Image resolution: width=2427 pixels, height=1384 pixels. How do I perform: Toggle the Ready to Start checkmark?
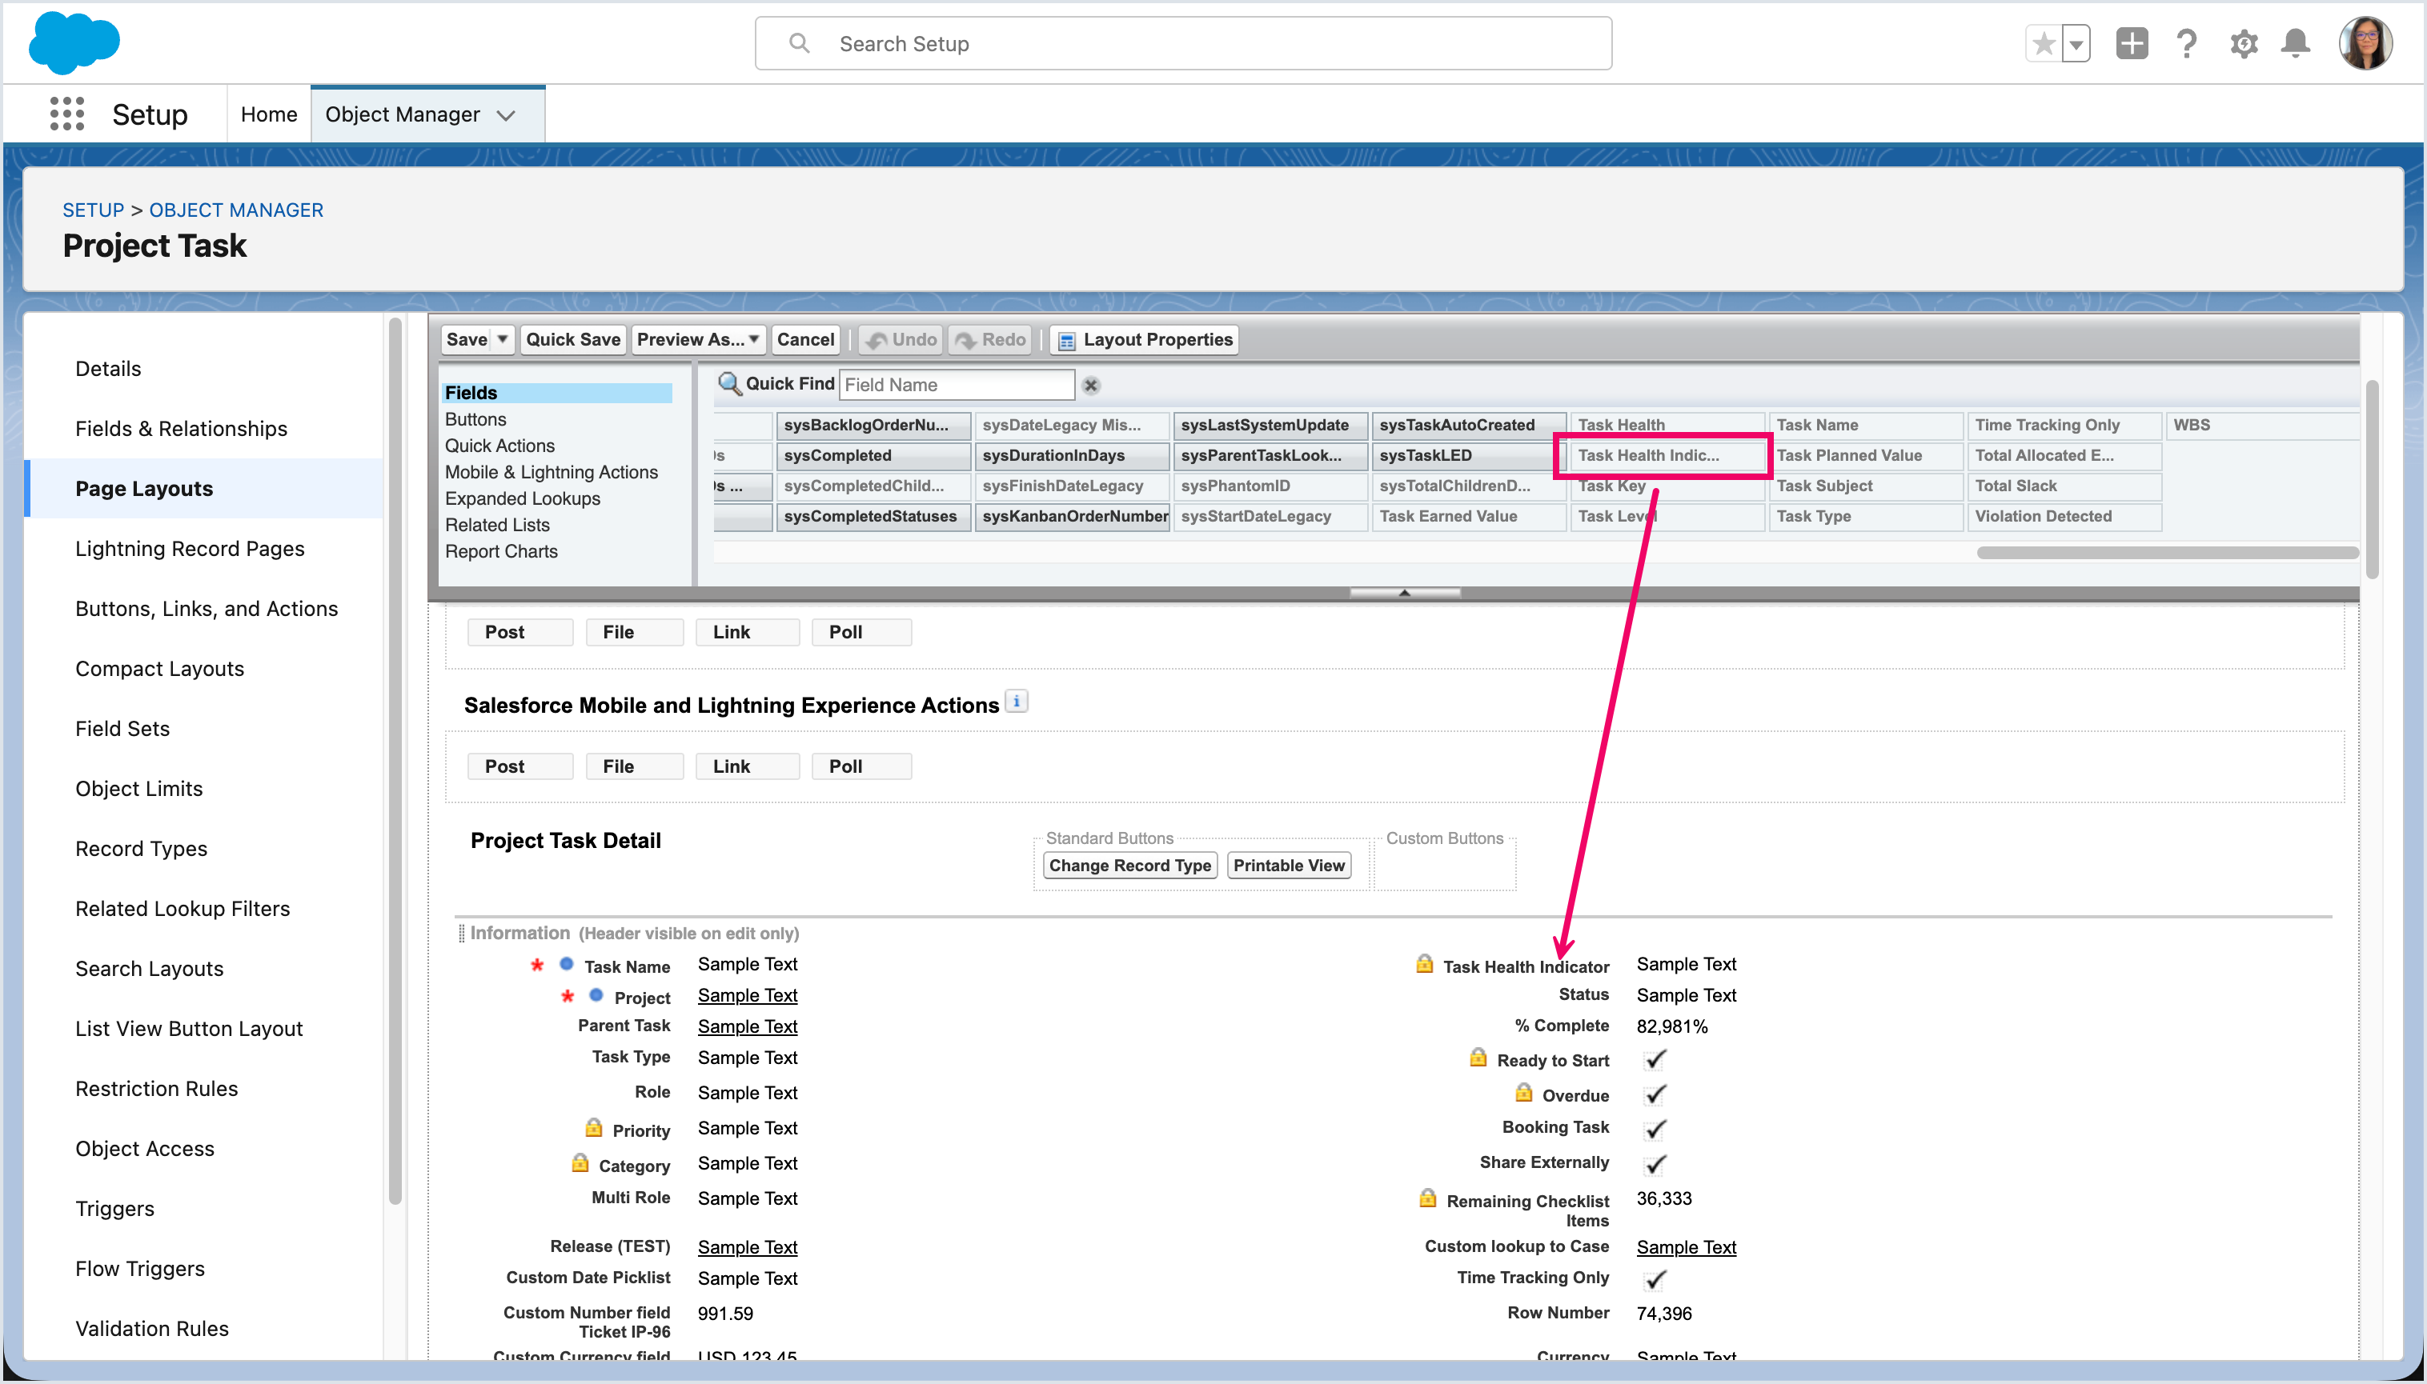pos(1655,1059)
